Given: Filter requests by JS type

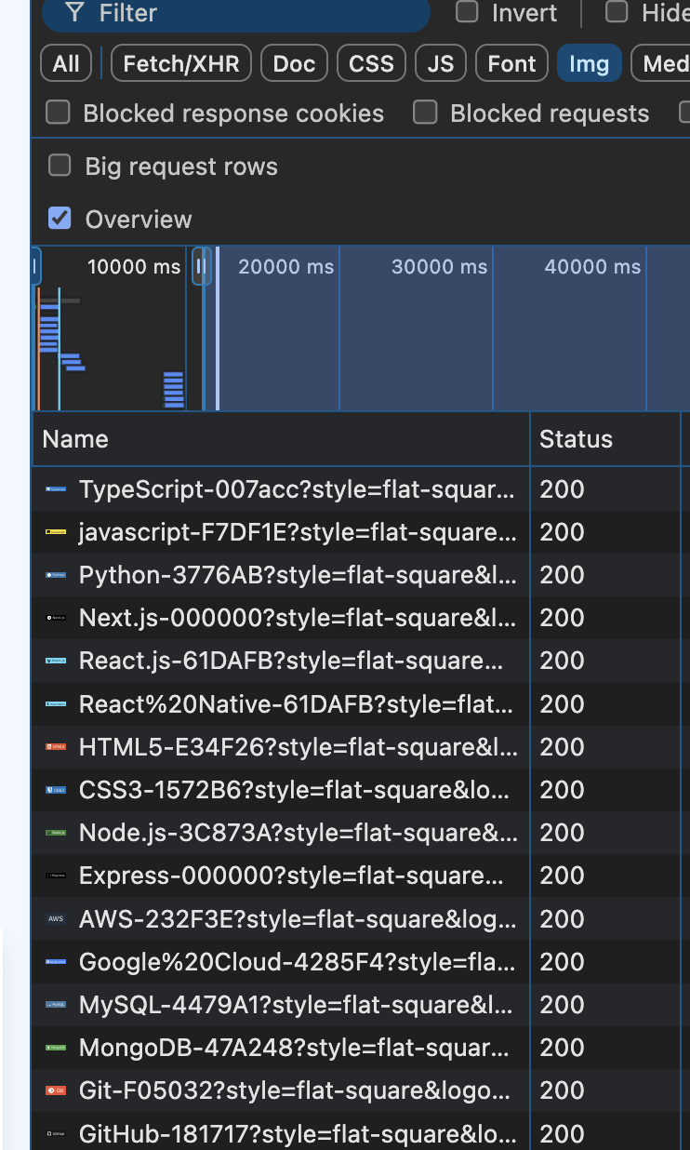Looking at the screenshot, I should [441, 63].
